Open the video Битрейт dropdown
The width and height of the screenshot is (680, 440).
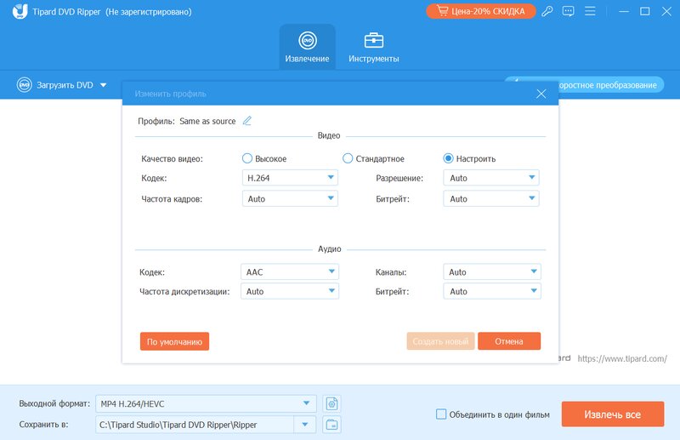pyautogui.click(x=491, y=198)
